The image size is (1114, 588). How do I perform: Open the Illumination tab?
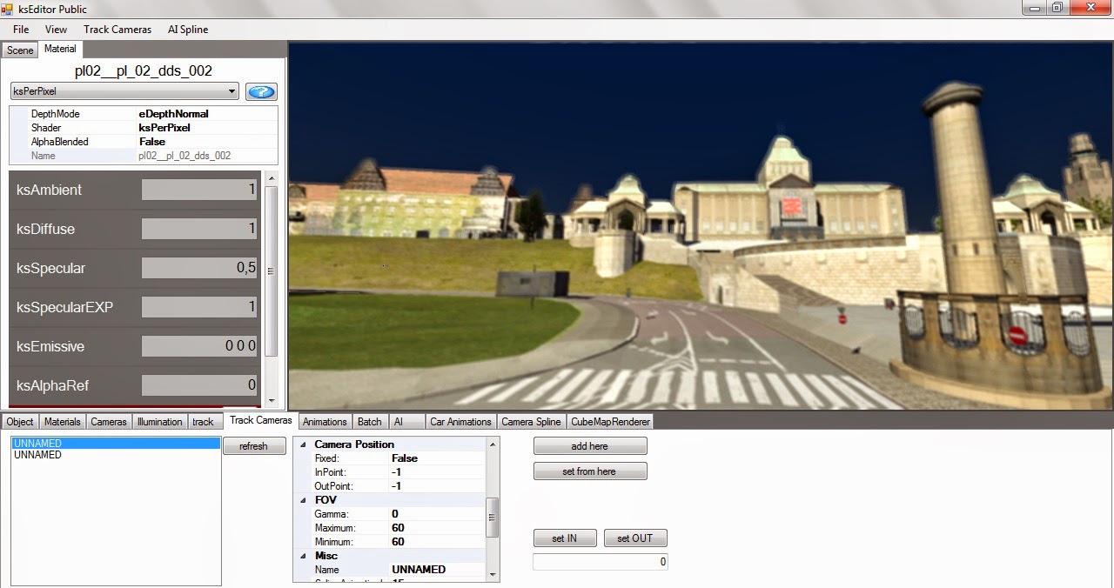click(x=159, y=421)
